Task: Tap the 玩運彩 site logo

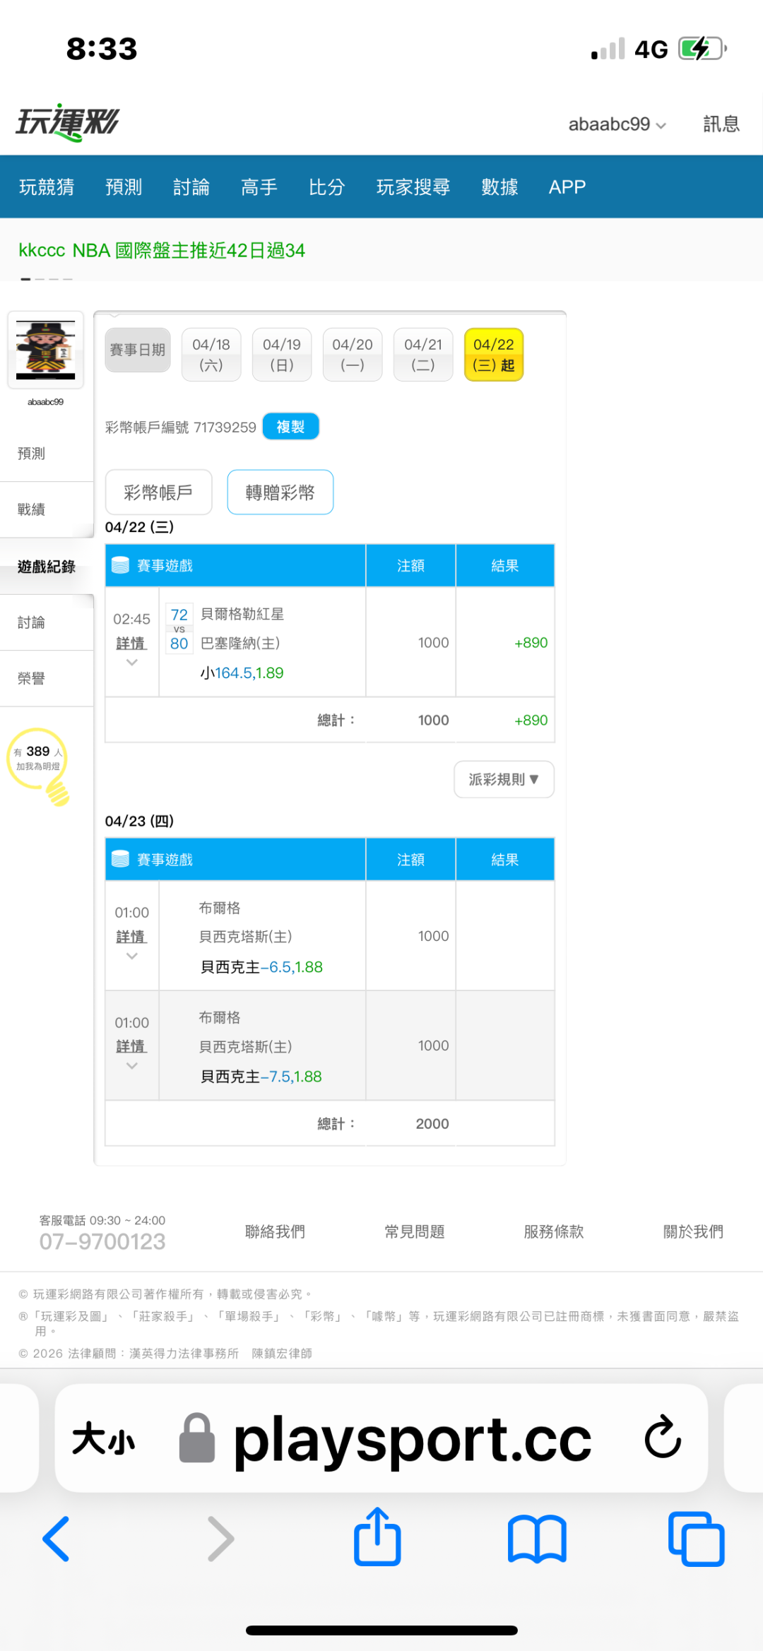Action: tap(68, 123)
